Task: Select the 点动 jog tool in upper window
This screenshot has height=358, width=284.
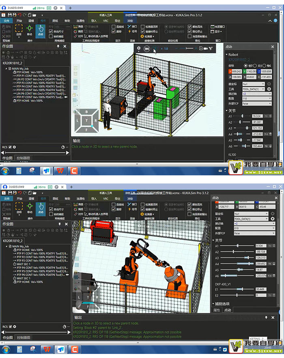Action: click(x=41, y=31)
